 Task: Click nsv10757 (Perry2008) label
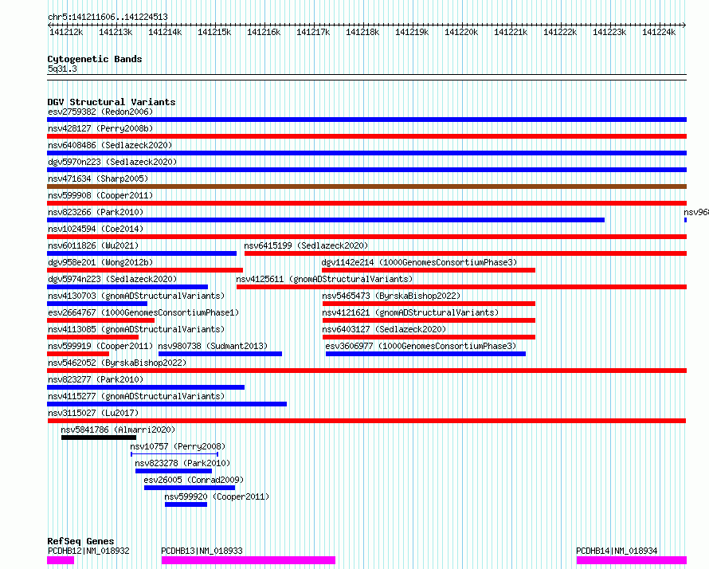point(178,446)
